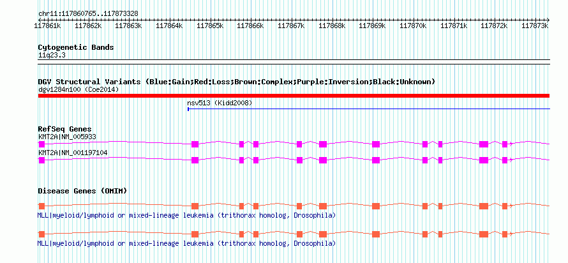The image size is (568, 263).
Task: Select the blue nsv513 gain line
Action: tap(369, 109)
